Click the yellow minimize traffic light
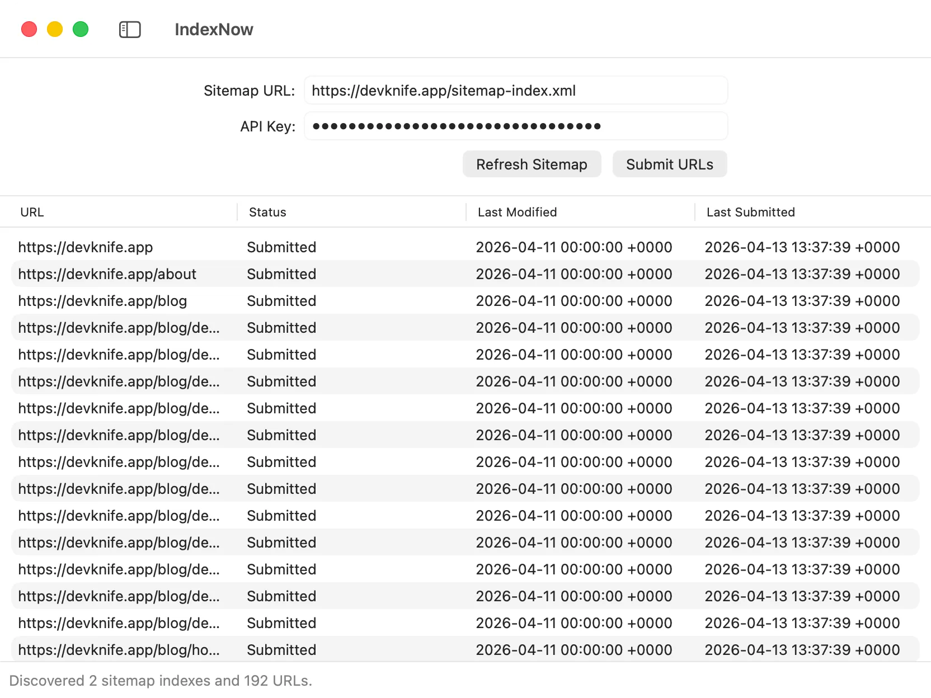 pyautogui.click(x=55, y=29)
